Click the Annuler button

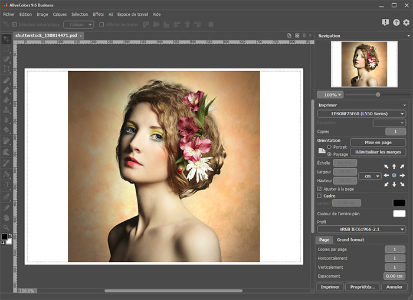click(394, 287)
